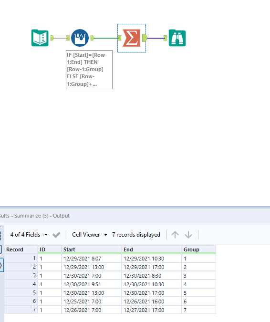Select Group cell with value 7
This screenshot has width=270, height=322.
(199, 310)
